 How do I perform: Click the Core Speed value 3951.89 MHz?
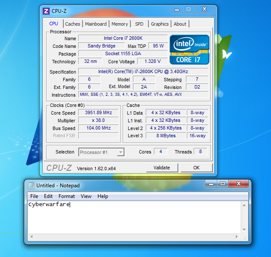[98, 112]
